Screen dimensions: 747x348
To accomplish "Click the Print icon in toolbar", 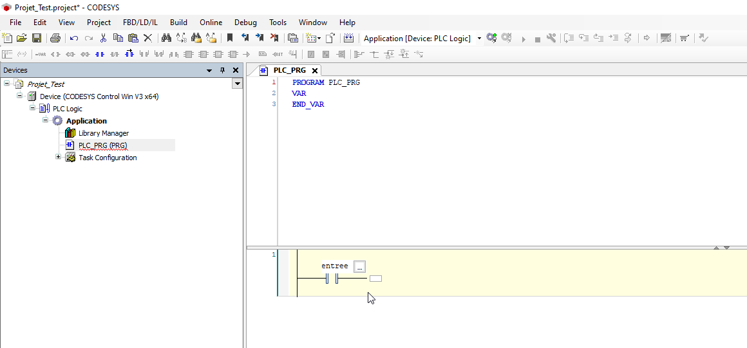I will (55, 39).
